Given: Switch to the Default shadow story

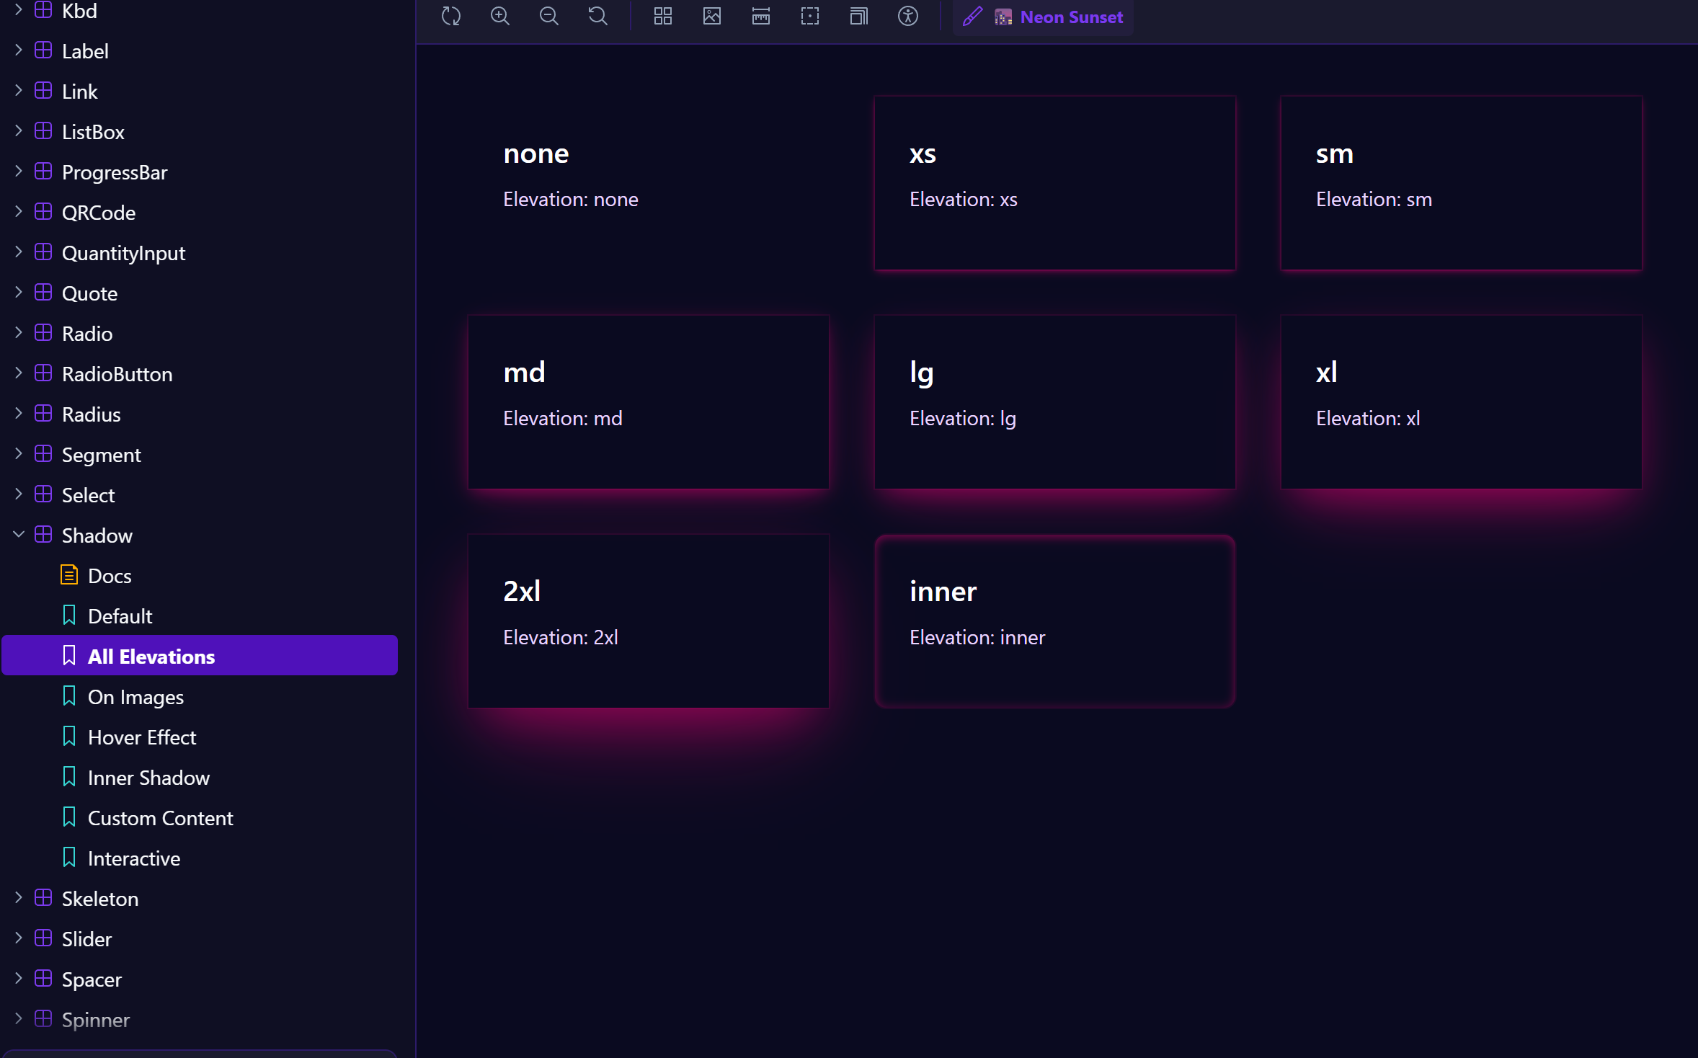Looking at the screenshot, I should click(120, 615).
